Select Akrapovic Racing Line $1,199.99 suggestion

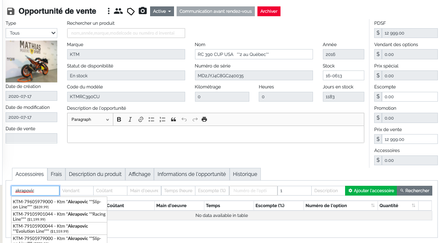pos(59,217)
